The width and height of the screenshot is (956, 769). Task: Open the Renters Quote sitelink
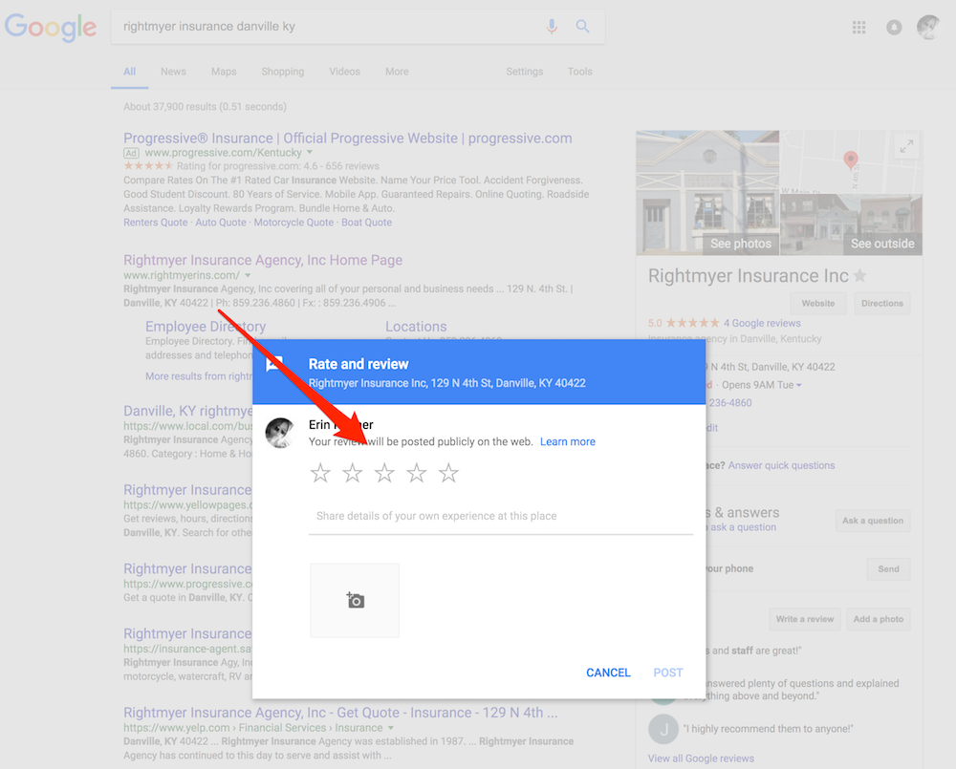point(156,223)
